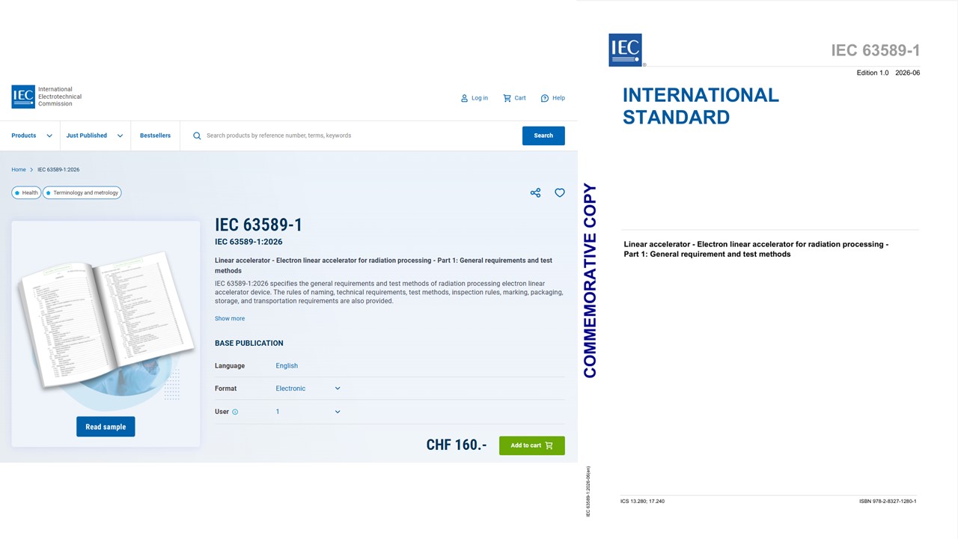Click the search magnifier icon
The width and height of the screenshot is (958, 539).
click(x=197, y=135)
